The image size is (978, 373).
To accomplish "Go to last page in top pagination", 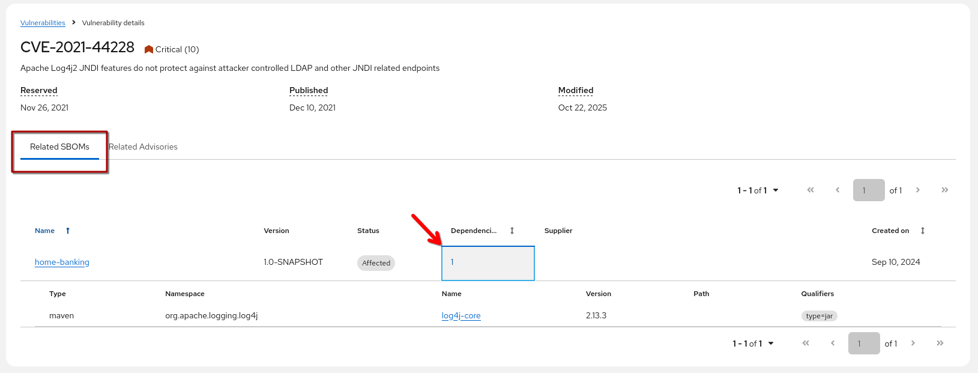I will tap(945, 190).
